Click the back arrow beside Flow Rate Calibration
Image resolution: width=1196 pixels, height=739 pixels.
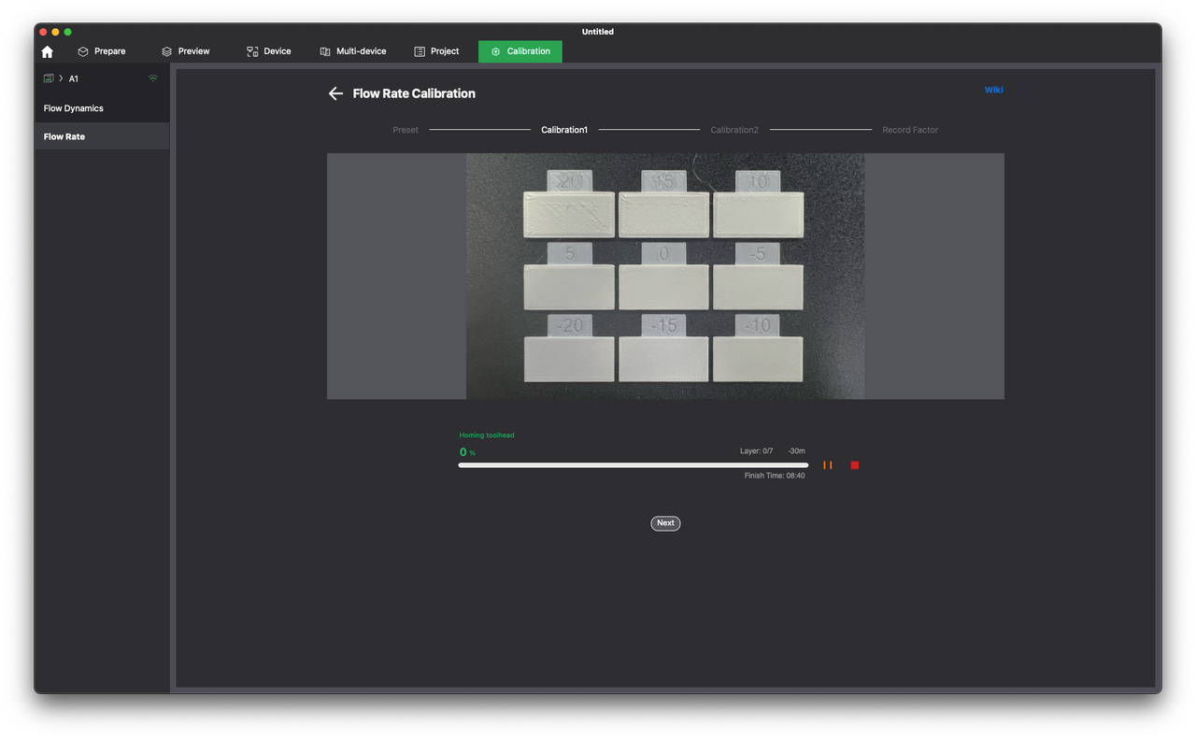tap(335, 93)
